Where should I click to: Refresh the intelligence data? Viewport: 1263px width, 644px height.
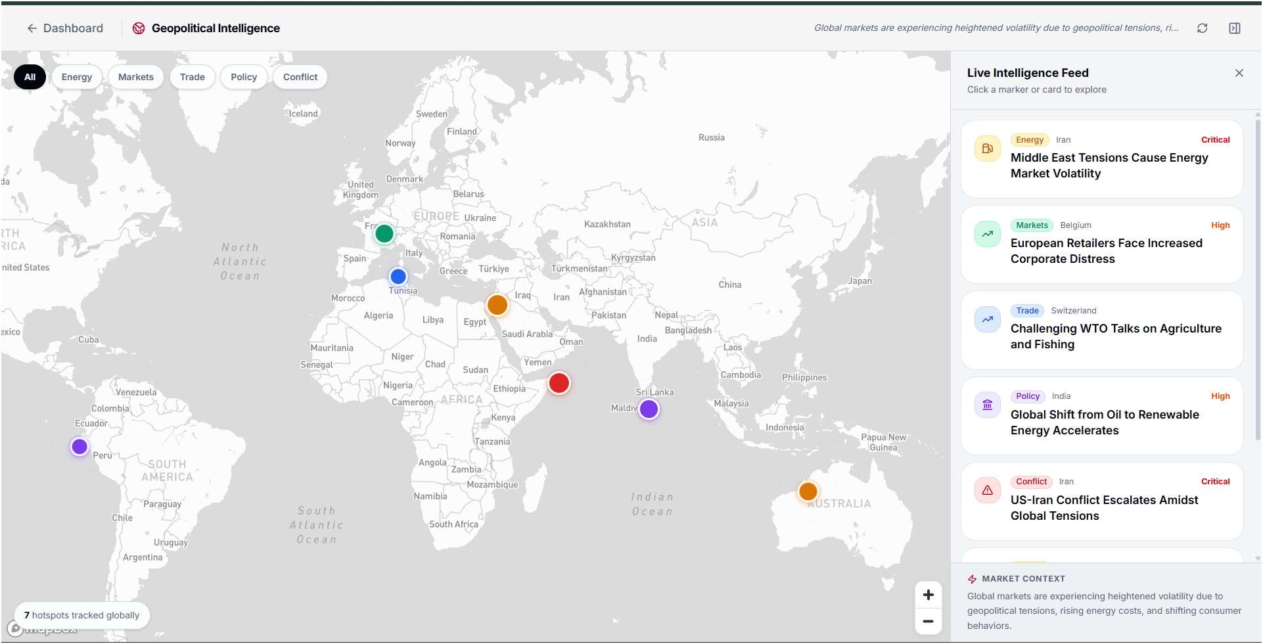coord(1202,28)
